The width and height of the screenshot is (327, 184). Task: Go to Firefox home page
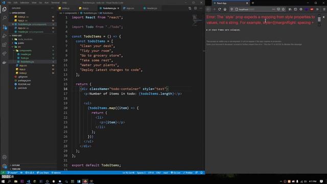pyautogui.click(x=225, y=9)
